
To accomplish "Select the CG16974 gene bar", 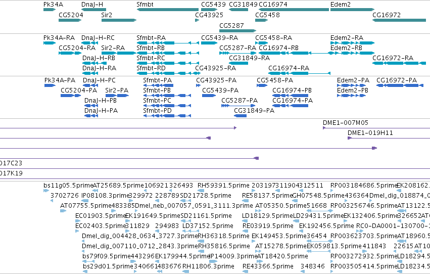I will [294, 10].
